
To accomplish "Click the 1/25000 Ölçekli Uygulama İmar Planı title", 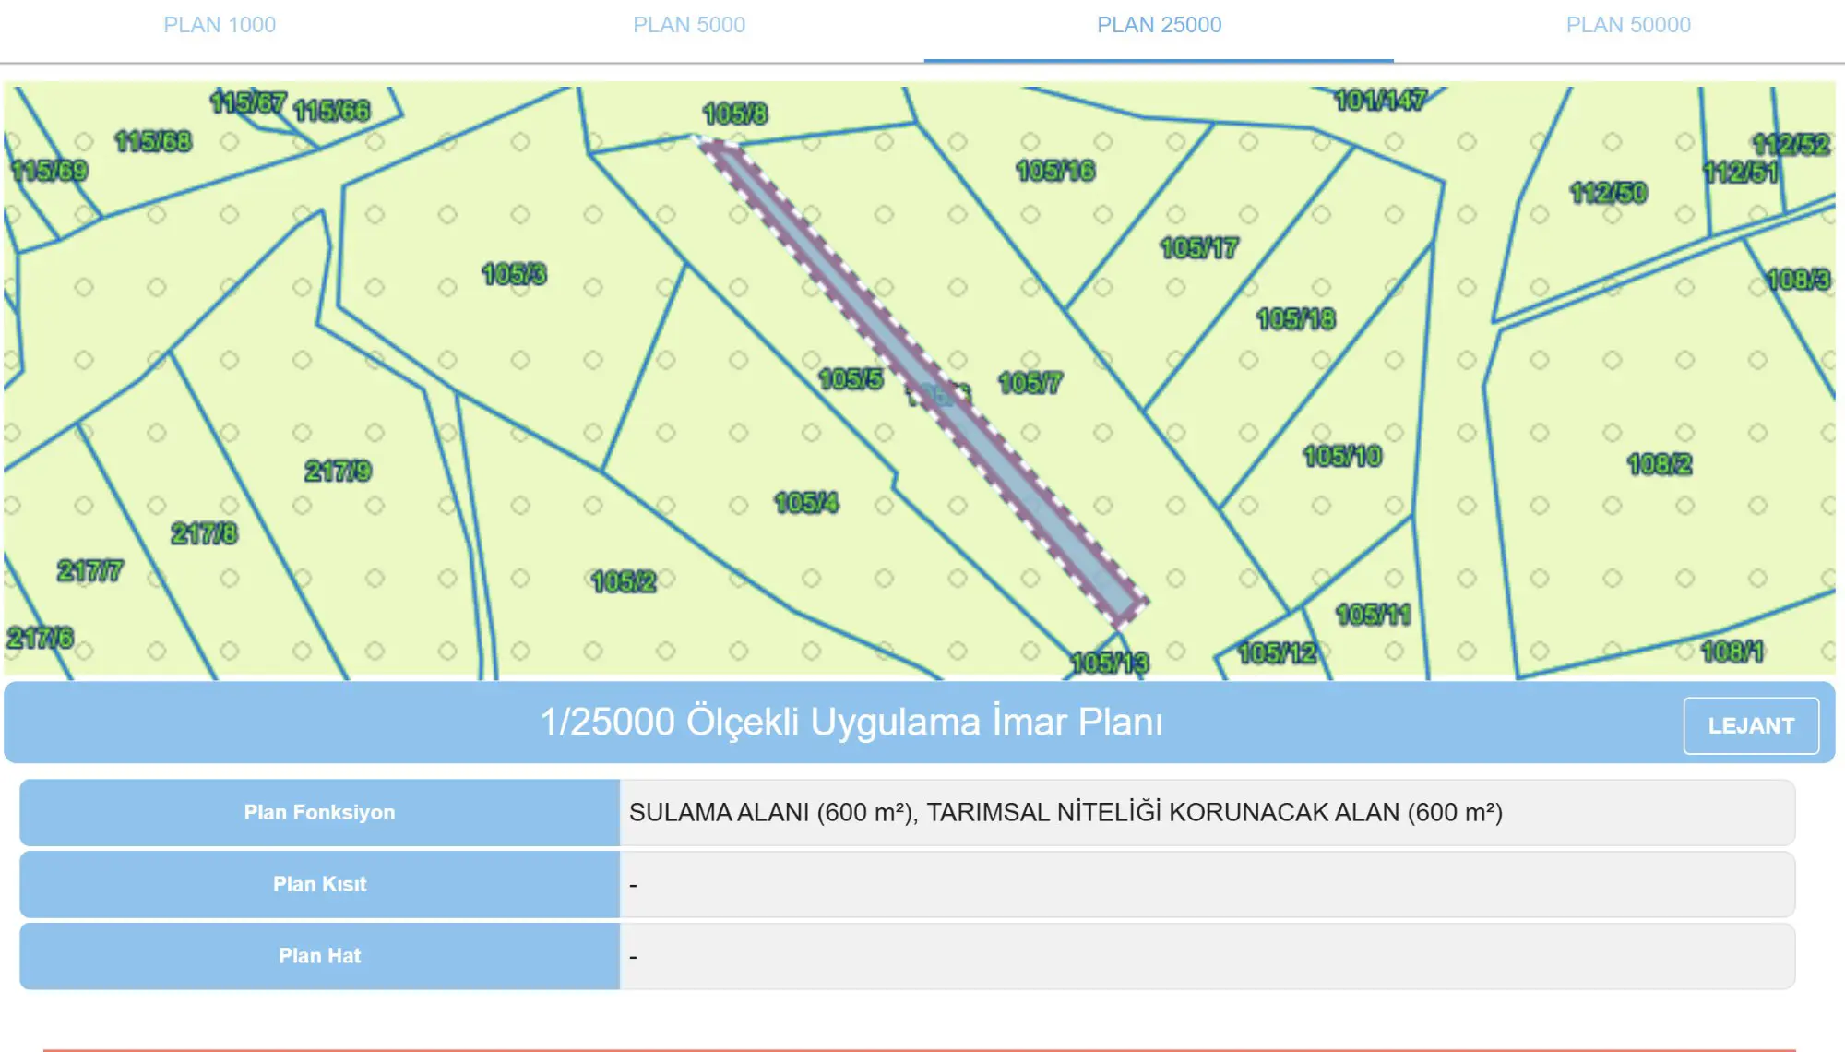I will click(851, 722).
